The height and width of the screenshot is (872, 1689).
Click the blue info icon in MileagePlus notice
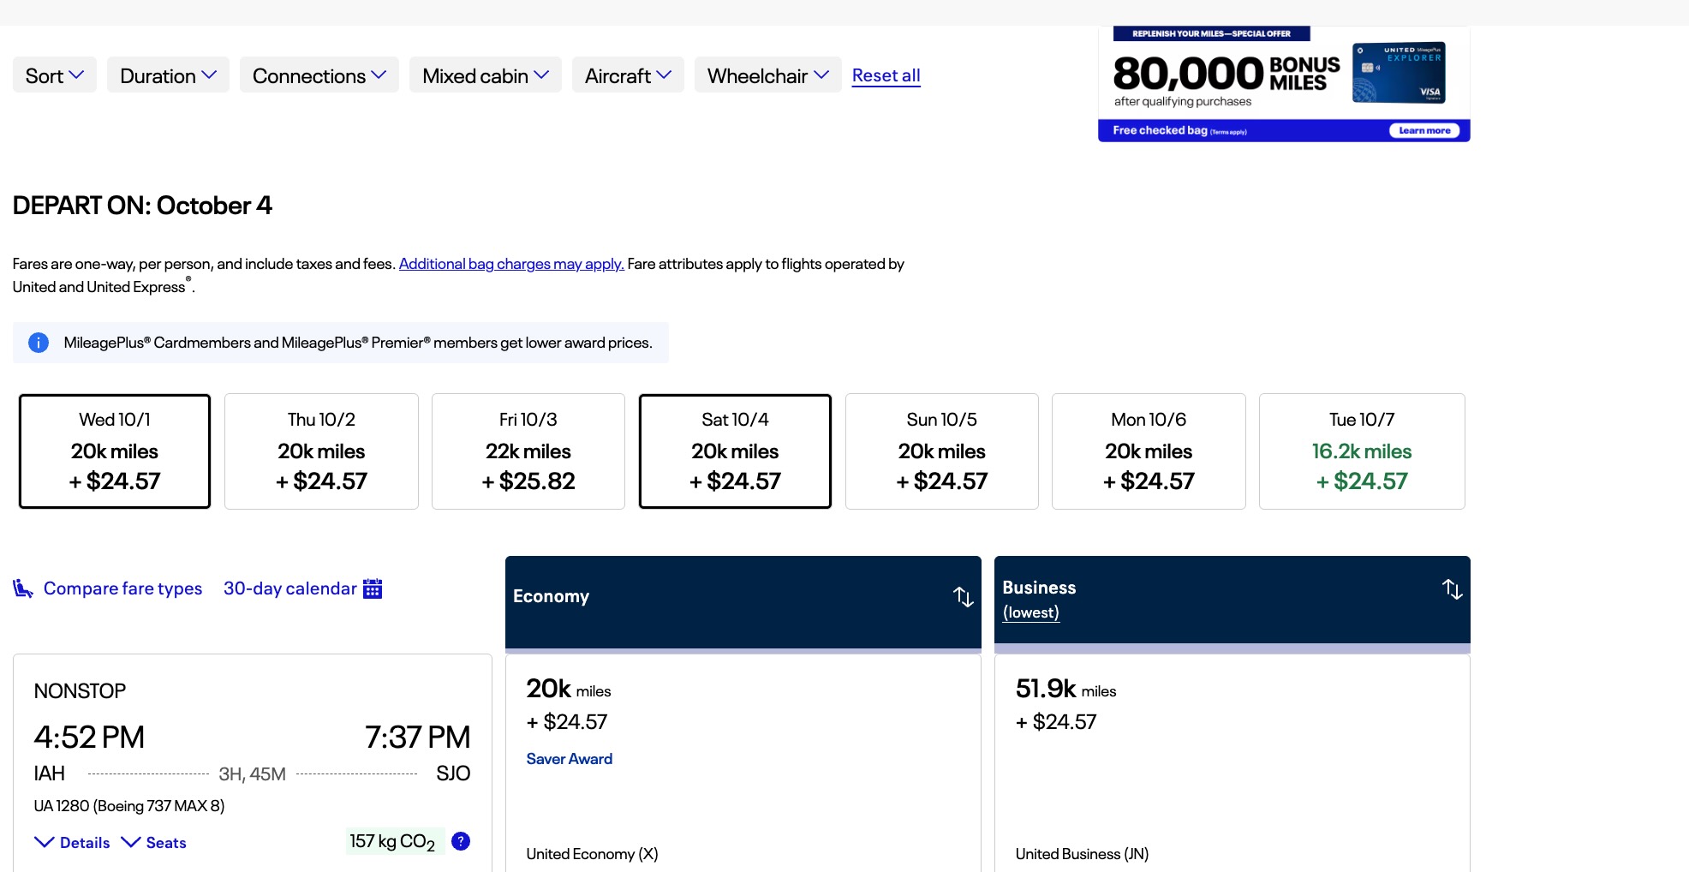(39, 343)
